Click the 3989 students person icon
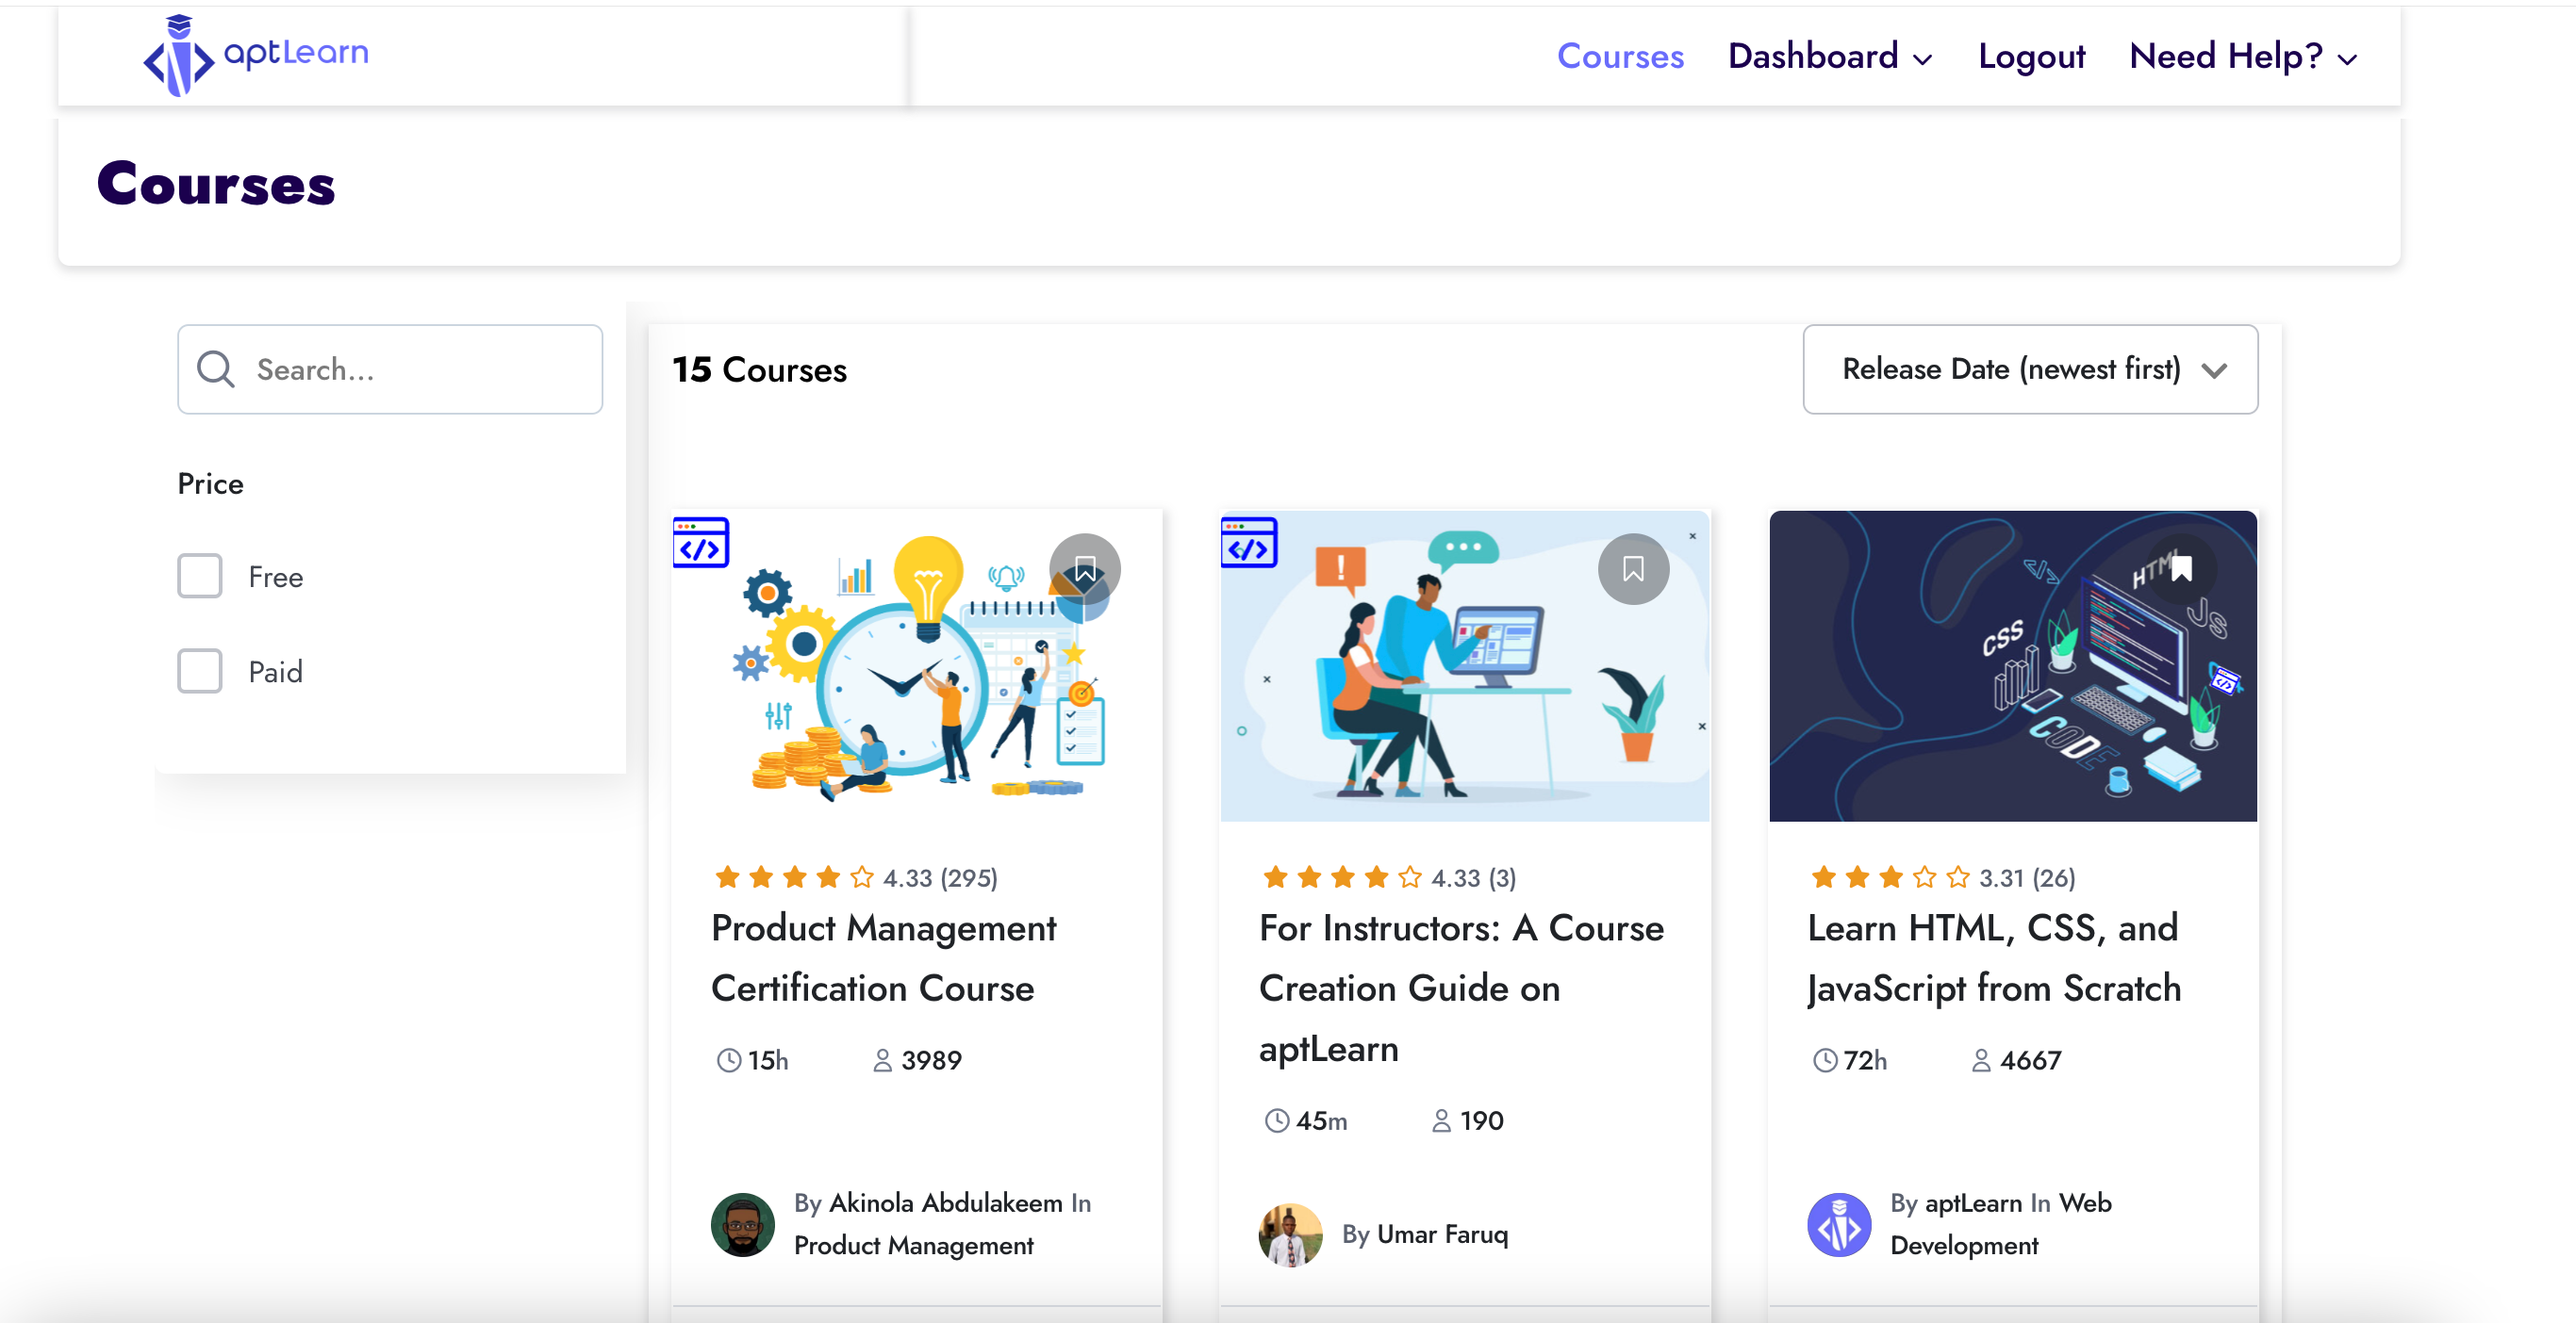 tap(882, 1060)
